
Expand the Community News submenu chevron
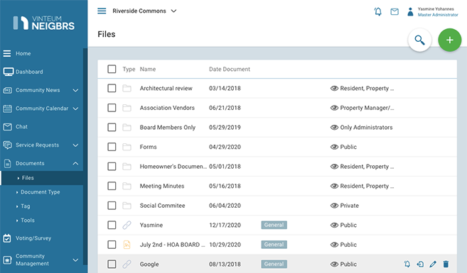pos(75,90)
